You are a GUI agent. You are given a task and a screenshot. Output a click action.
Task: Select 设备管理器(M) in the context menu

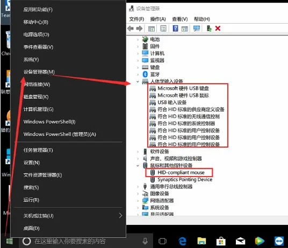point(39,72)
